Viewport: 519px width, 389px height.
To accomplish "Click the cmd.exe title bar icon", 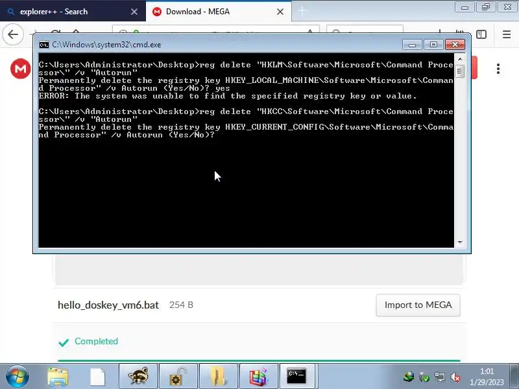I will coord(43,45).
